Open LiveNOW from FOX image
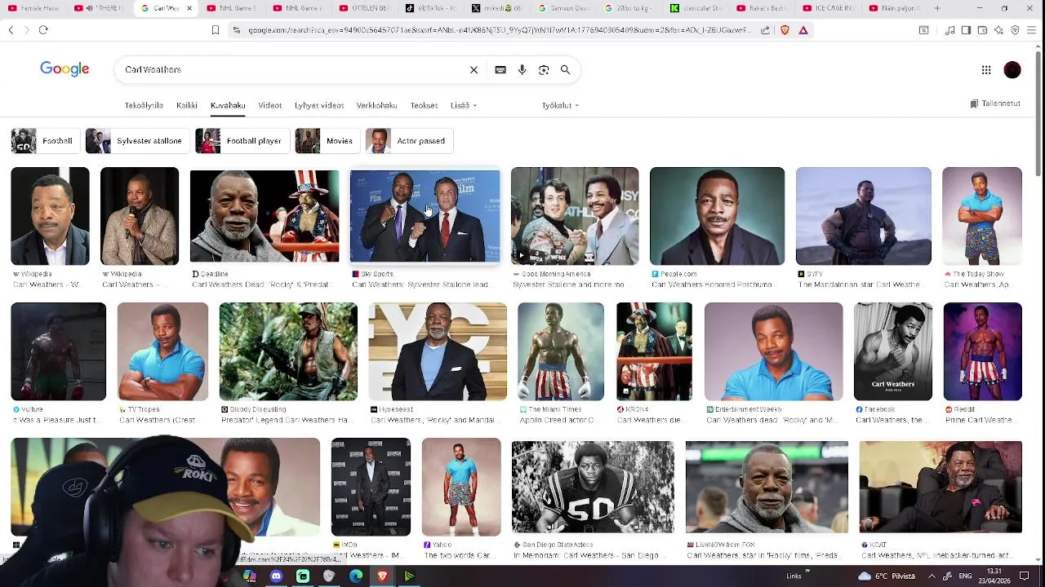The width and height of the screenshot is (1045, 587). (767, 487)
